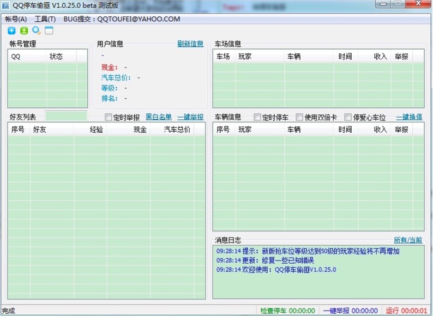The image size is (433, 316).
Task: Click the green download arrow icon
Action: [x=24, y=31]
